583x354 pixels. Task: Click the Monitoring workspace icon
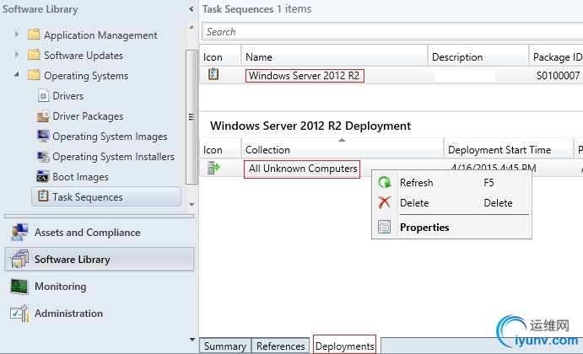(x=19, y=287)
